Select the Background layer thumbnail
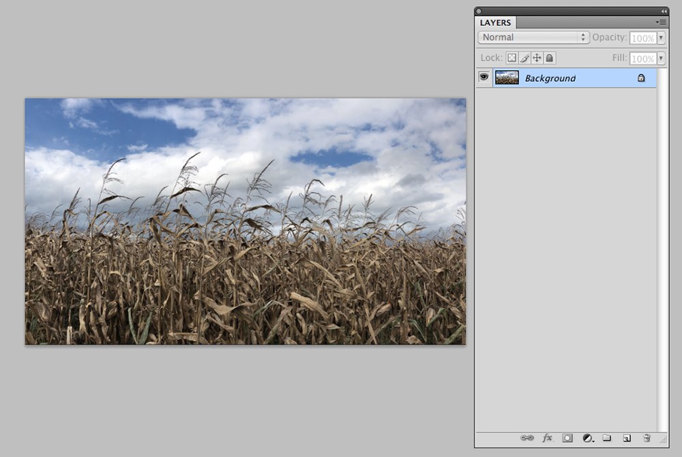The height and width of the screenshot is (457, 682). click(x=507, y=78)
